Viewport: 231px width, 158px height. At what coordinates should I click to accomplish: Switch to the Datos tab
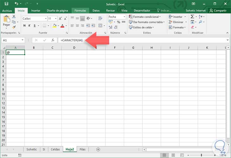click(96, 11)
